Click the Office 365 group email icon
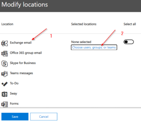141x122 pixels. pyautogui.click(x=4, y=54)
